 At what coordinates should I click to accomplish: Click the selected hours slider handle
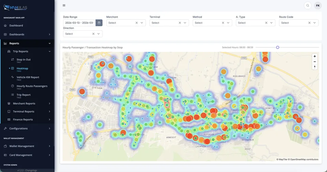click(x=278, y=47)
